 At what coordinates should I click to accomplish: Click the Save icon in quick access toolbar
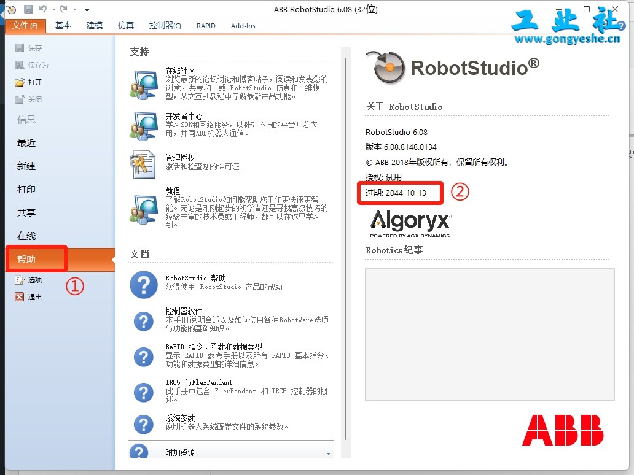28,9
